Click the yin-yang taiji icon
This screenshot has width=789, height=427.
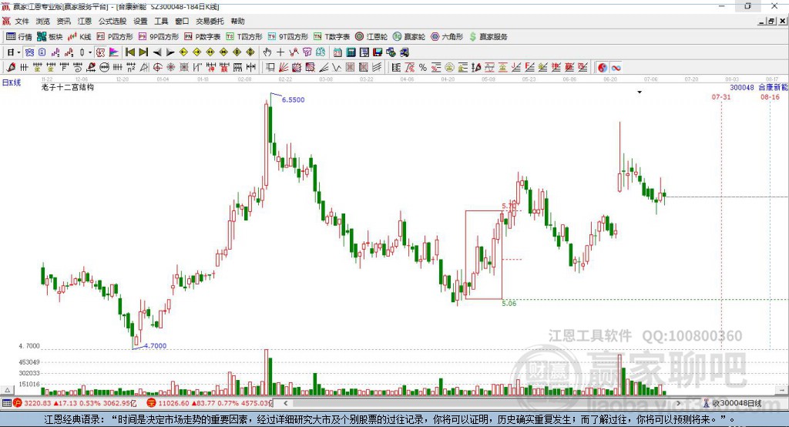603,68
